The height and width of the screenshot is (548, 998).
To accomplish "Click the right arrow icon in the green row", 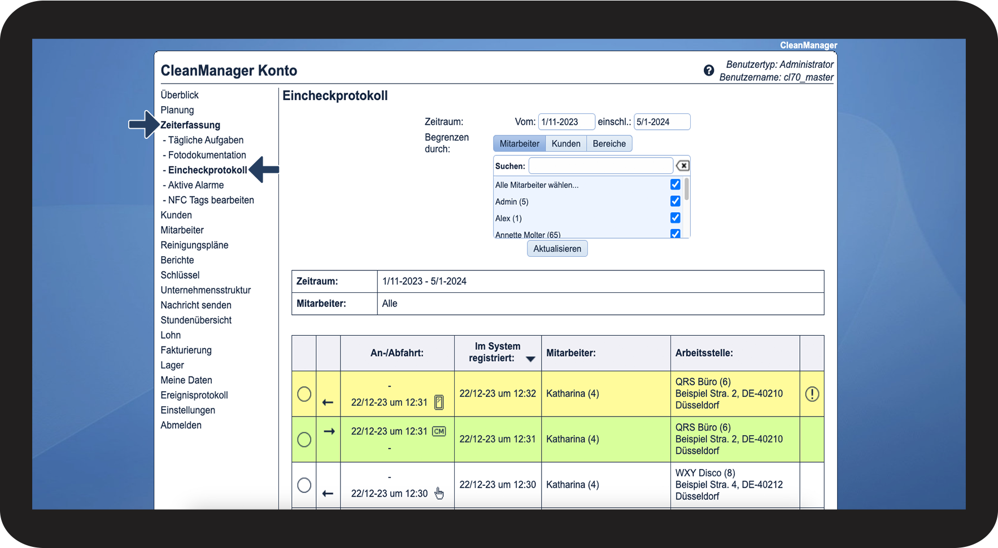I will [329, 431].
